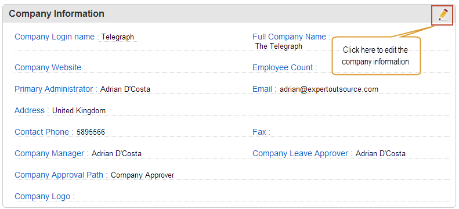Click the Full Company Name label
This screenshot has height=209, width=459.
pyautogui.click(x=291, y=37)
